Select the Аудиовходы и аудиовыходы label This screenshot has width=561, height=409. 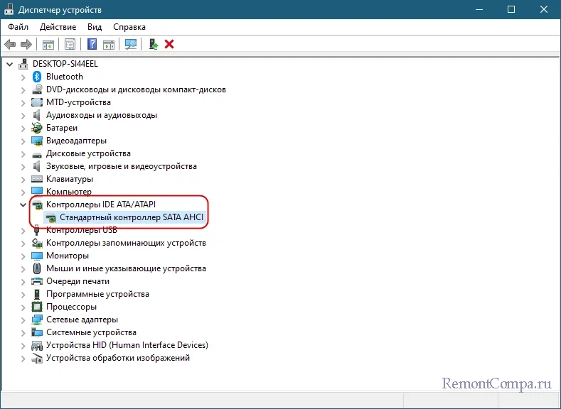(x=102, y=115)
